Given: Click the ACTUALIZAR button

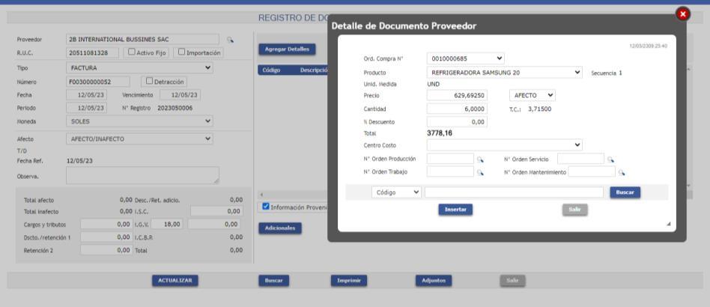Looking at the screenshot, I should tap(175, 281).
